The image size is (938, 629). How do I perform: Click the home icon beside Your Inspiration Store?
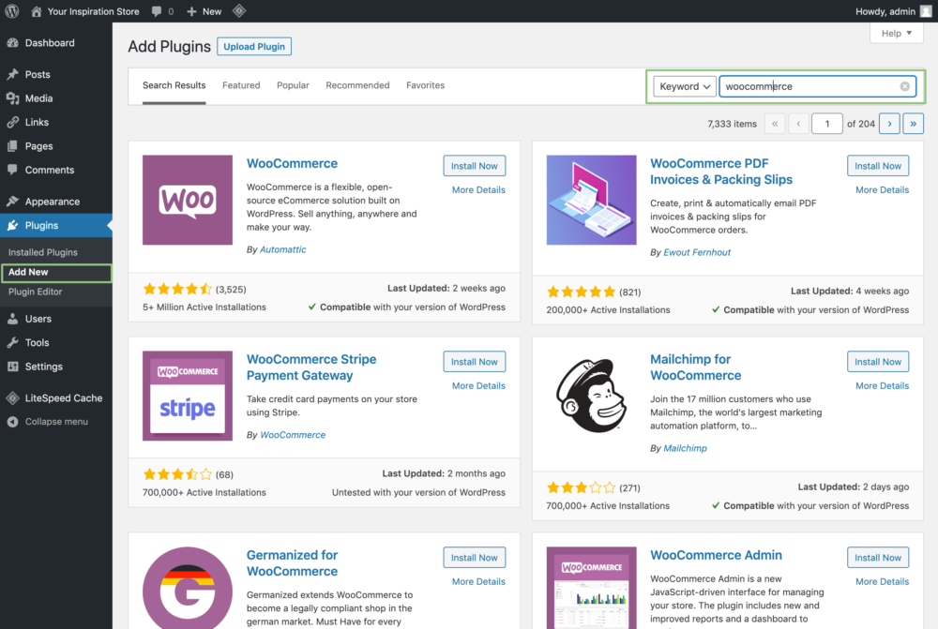pos(37,11)
